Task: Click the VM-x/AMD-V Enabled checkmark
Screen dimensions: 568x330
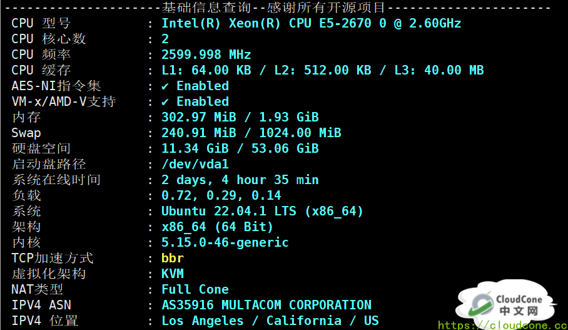Action: 165,101
